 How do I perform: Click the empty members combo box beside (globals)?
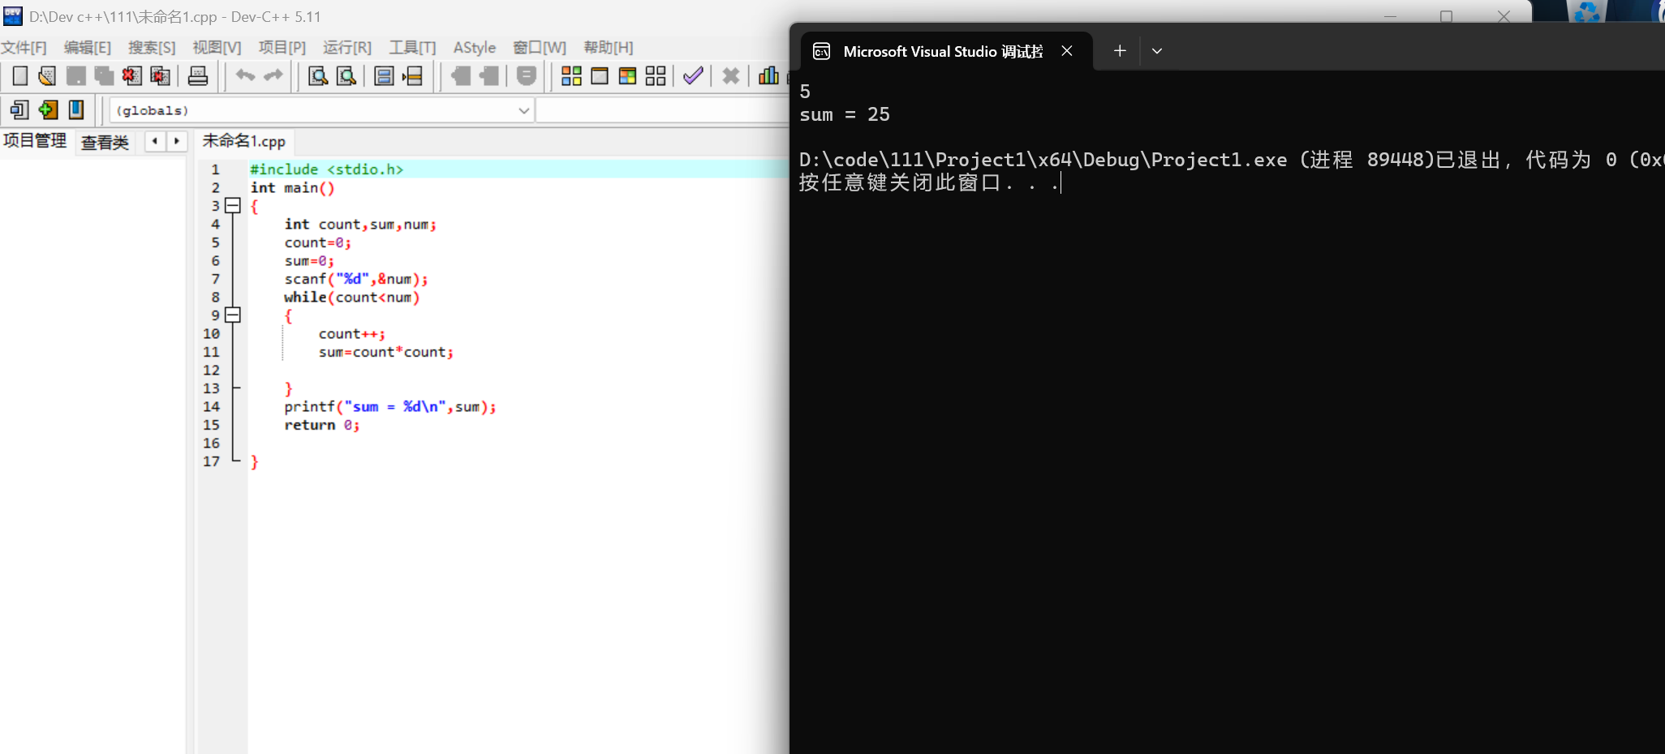point(662,110)
